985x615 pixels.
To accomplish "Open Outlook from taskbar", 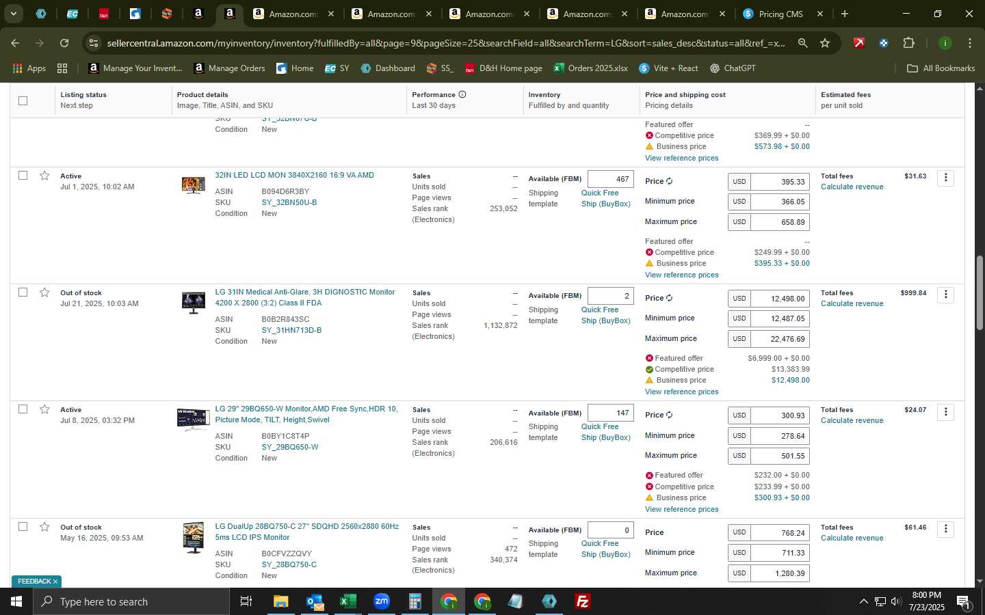I will [314, 601].
